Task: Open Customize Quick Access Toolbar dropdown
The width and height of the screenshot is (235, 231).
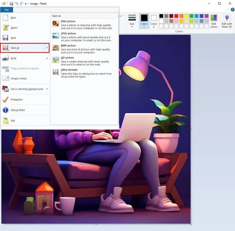Action: [x=26, y=4]
